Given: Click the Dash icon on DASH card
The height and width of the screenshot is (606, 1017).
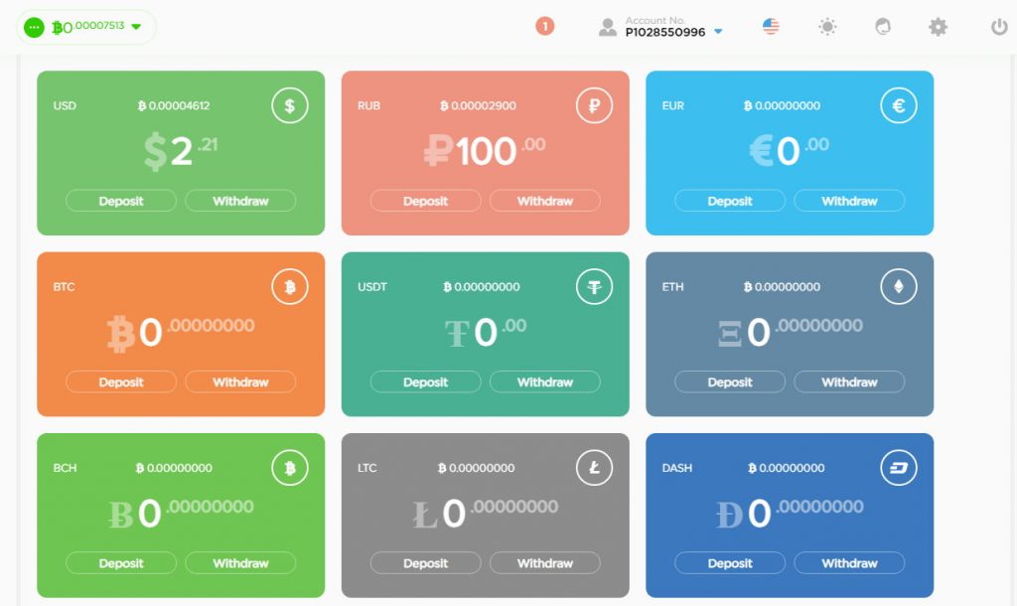Looking at the screenshot, I should pos(898,469).
